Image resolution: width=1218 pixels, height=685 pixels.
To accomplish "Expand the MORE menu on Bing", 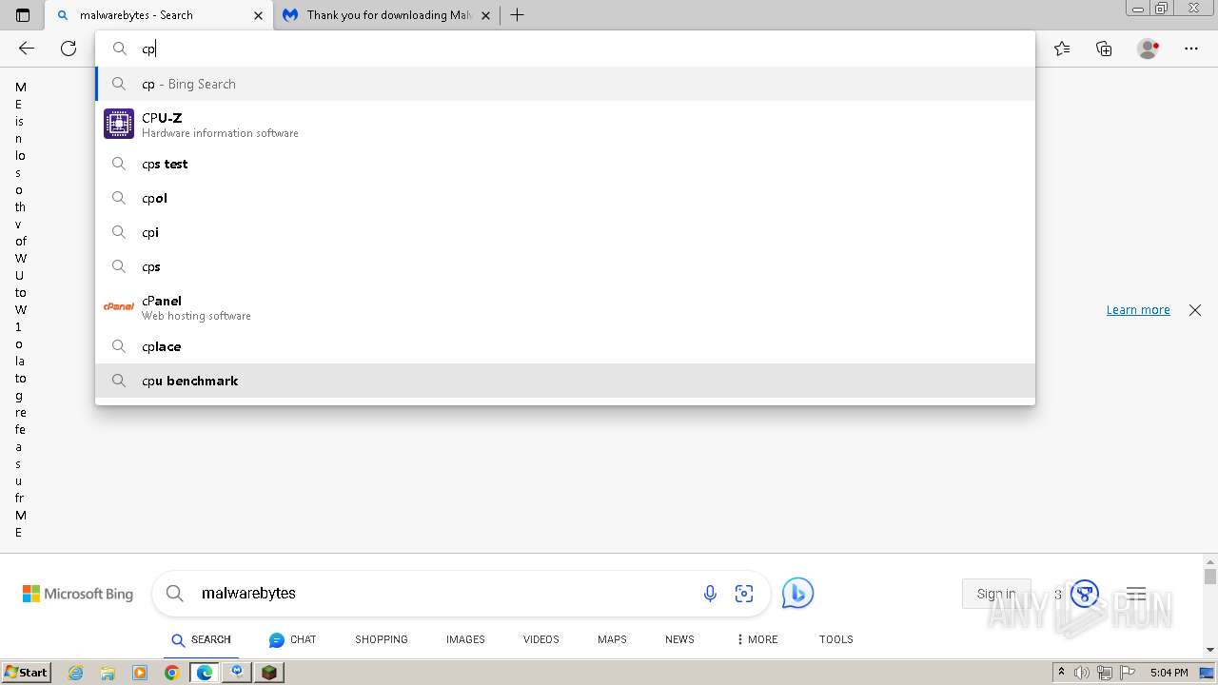I will [x=756, y=639].
